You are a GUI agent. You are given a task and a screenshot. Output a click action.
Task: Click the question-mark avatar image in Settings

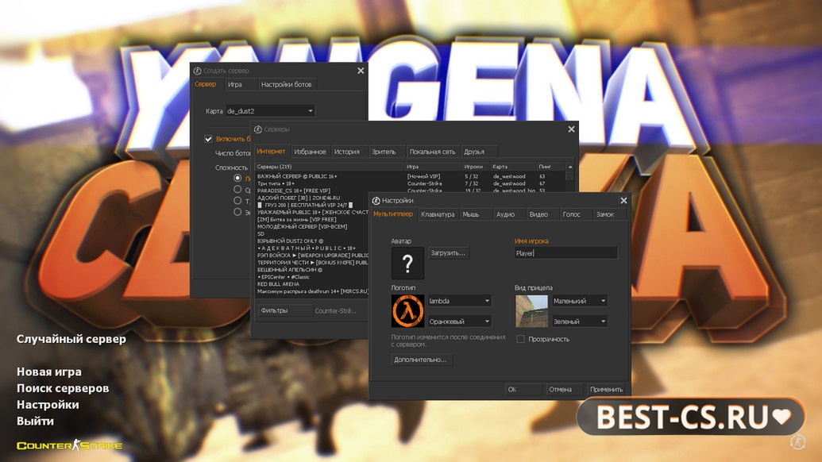[407, 263]
